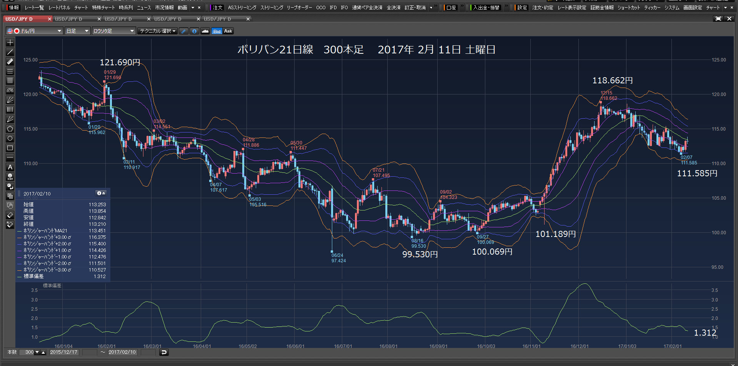Select the erase all drawings tool
Screen dimensions: 738x366
tap(10, 225)
